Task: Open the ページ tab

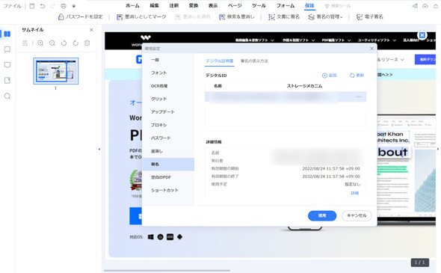Action: pyautogui.click(x=235, y=6)
